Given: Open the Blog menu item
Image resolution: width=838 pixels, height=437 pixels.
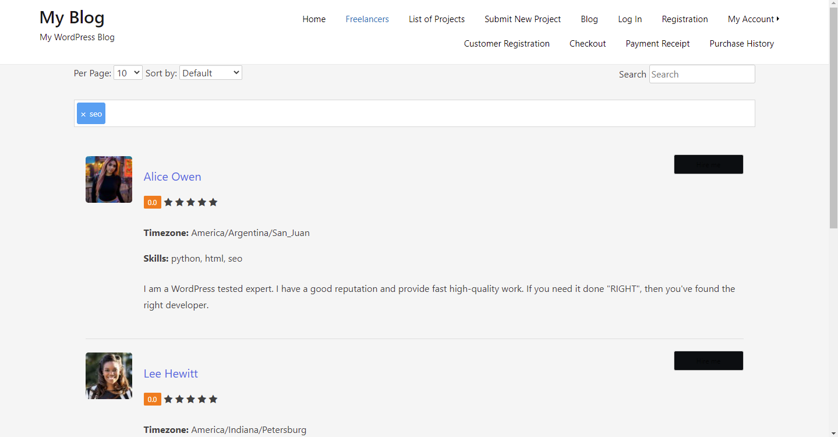Looking at the screenshot, I should [x=589, y=19].
